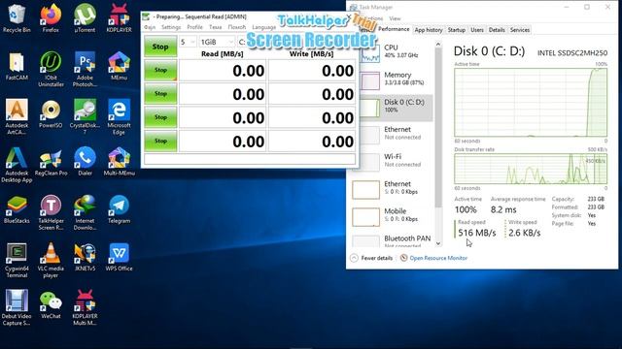
Task: Open the Autodesk Desktop App icon
Action: coord(17,165)
